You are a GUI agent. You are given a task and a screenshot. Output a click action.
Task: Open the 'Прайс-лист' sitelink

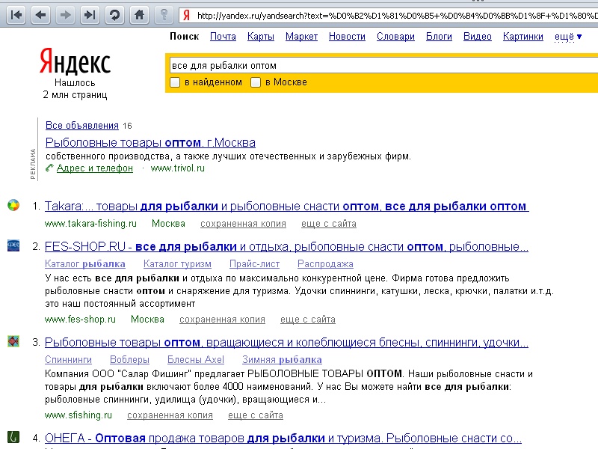click(254, 264)
